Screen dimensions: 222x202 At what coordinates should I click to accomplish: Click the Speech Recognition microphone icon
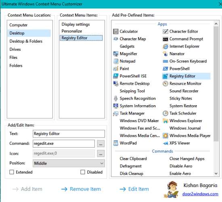click(115, 98)
